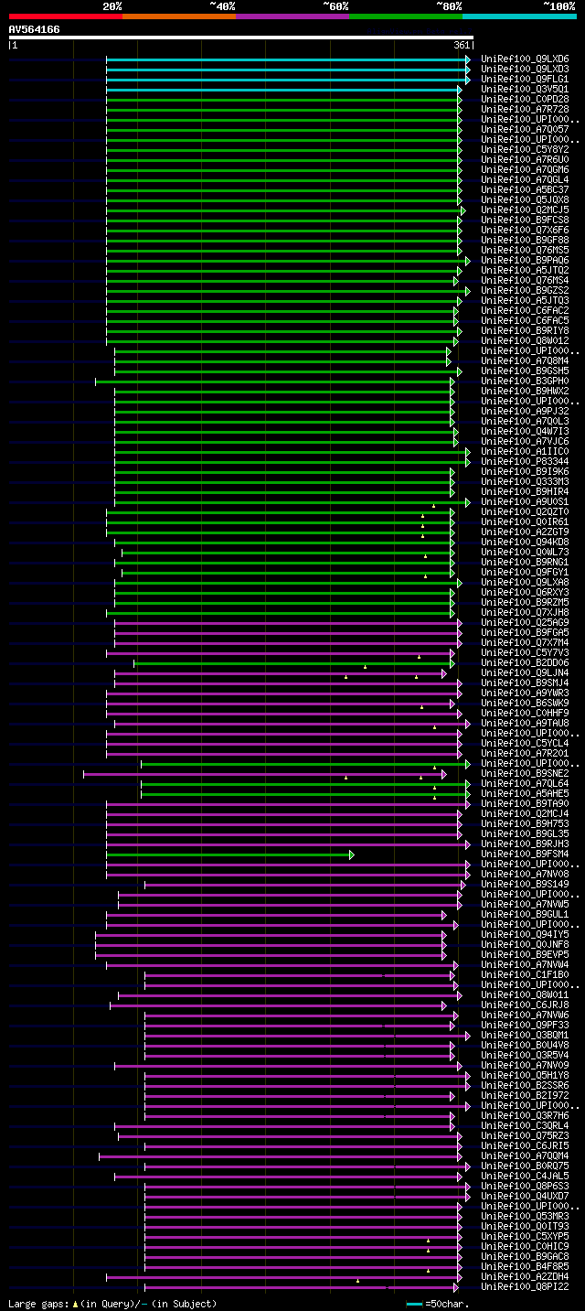Screen dimensions: 585x1311
Task: Click the cyan ~100% identity legend segment
Action: pyautogui.click(x=519, y=16)
